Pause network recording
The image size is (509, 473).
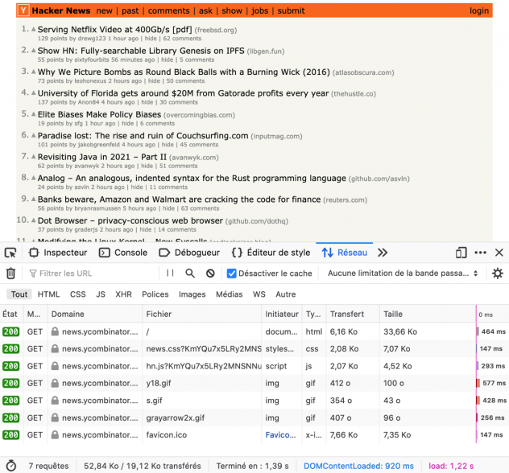coord(170,274)
